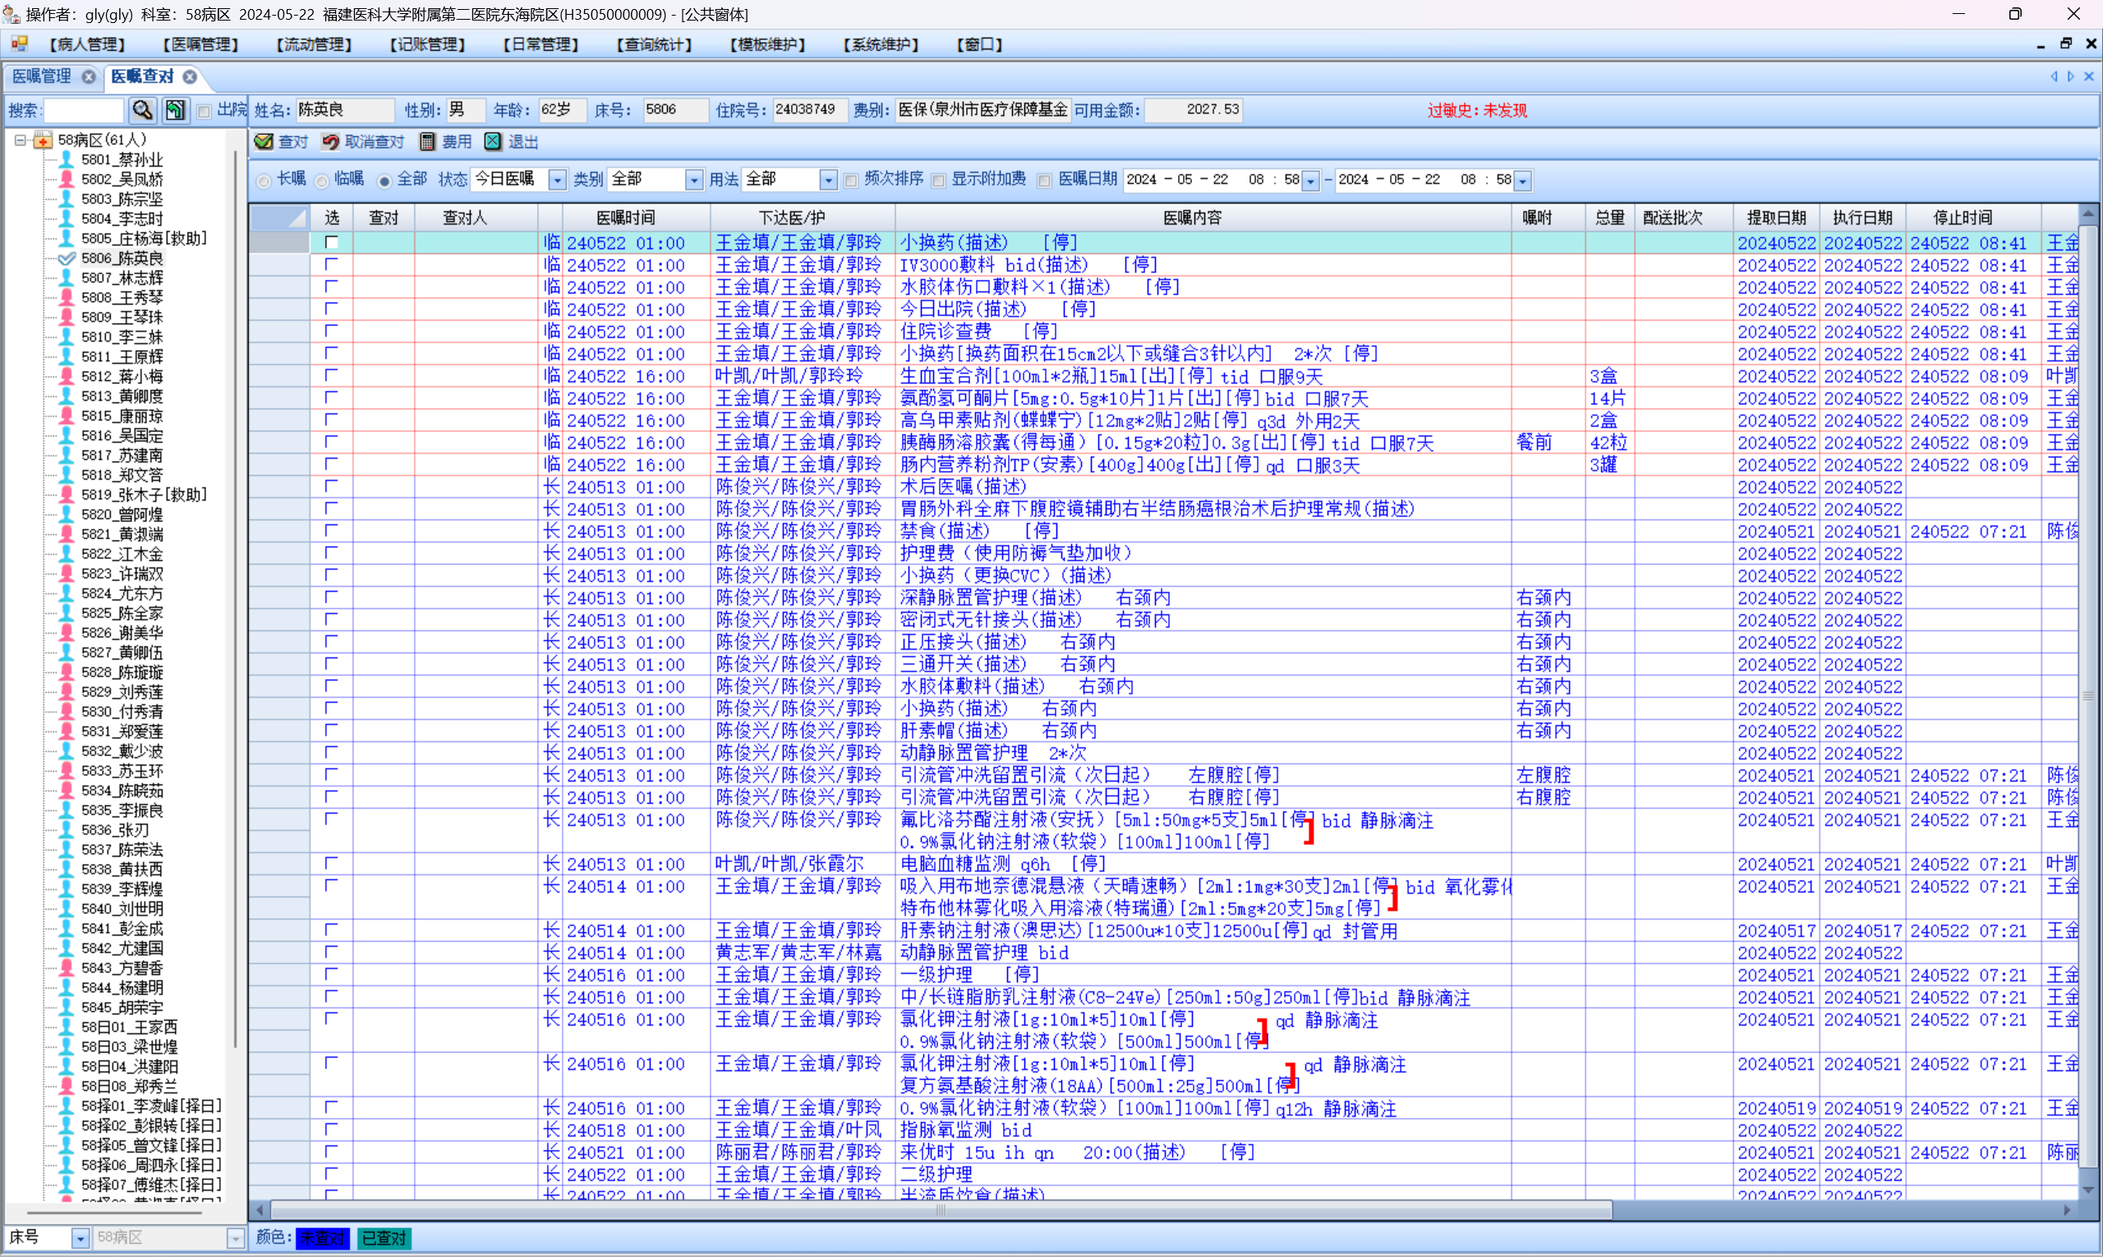Collapse the 58病区 tree node
Image resolution: width=2103 pixels, height=1257 pixels.
tap(21, 140)
